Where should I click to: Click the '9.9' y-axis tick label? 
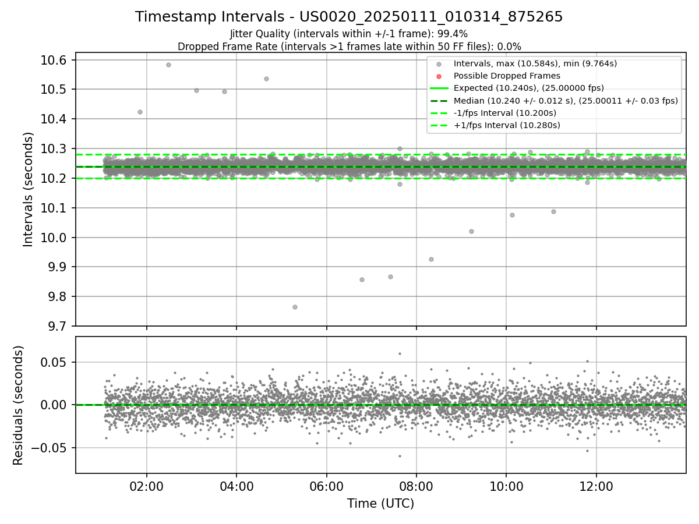[x=58, y=267]
